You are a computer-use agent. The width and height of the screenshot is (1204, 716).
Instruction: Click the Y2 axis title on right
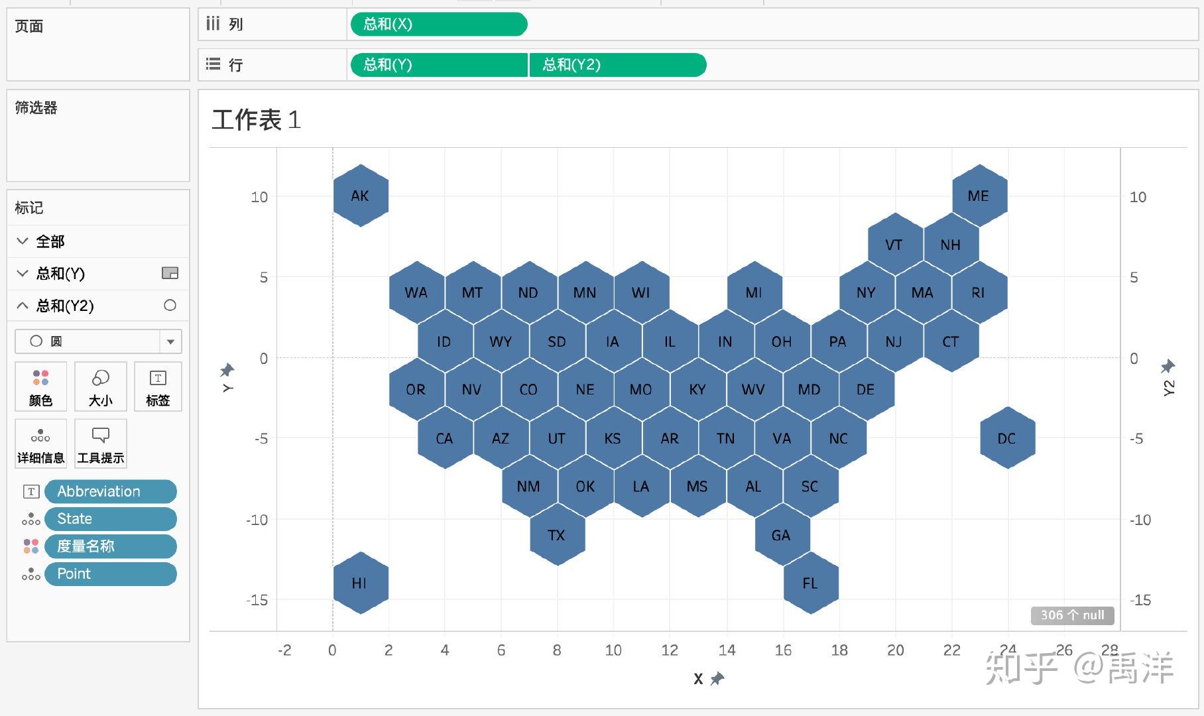coord(1168,388)
